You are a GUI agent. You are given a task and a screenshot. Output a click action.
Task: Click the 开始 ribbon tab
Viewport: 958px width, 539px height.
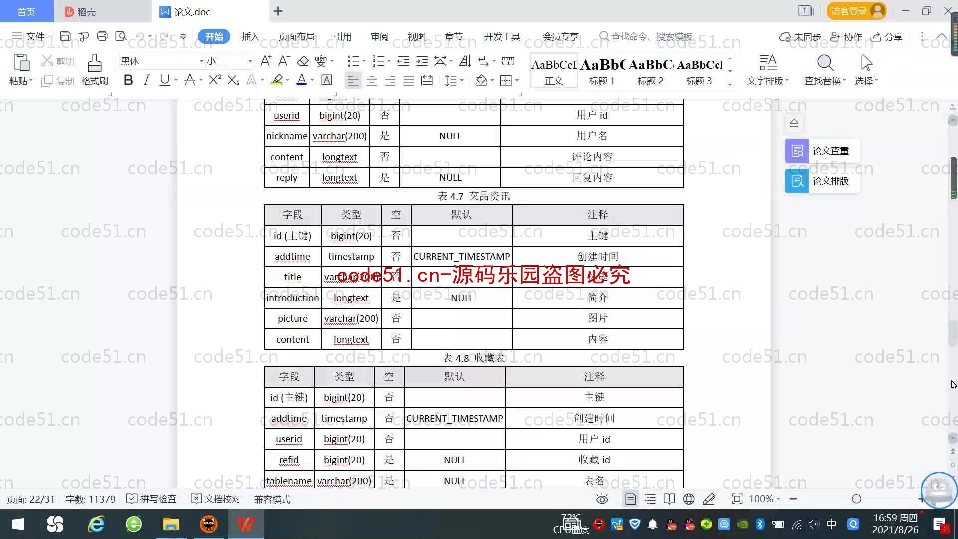pos(214,36)
